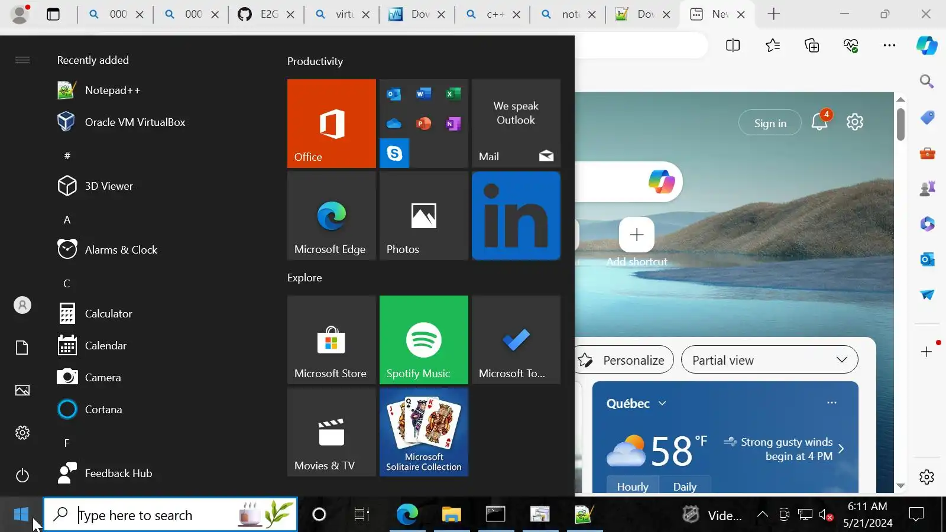This screenshot has height=532, width=946.
Task: Open Copilot in Edge toolbar
Action: pos(926,46)
